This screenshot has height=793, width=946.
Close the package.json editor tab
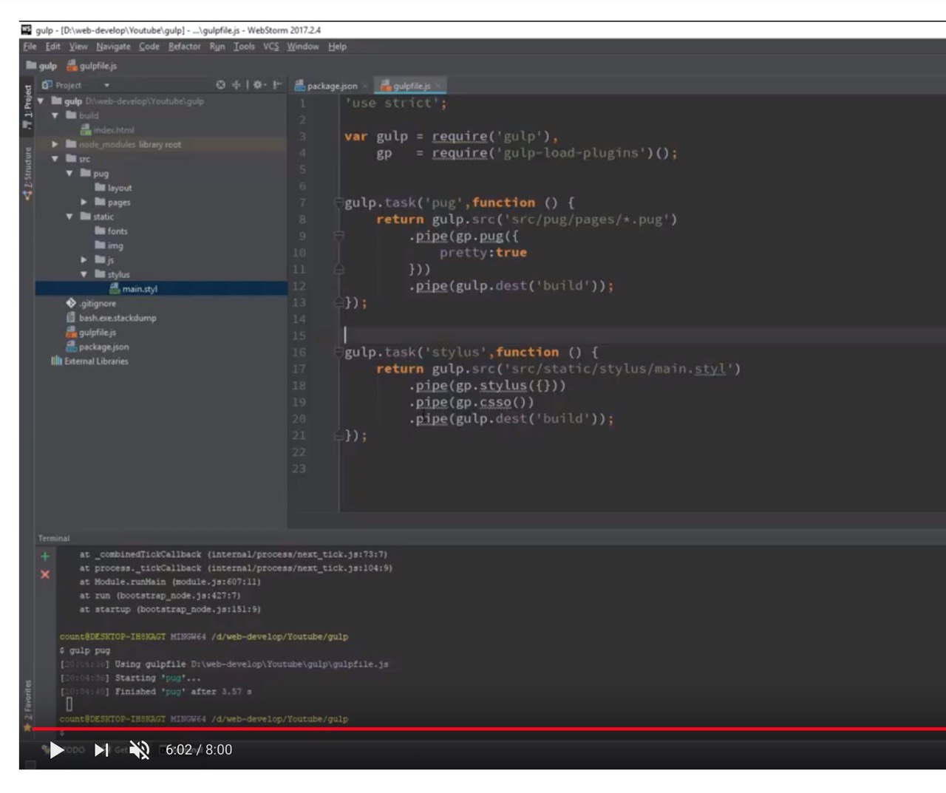365,86
